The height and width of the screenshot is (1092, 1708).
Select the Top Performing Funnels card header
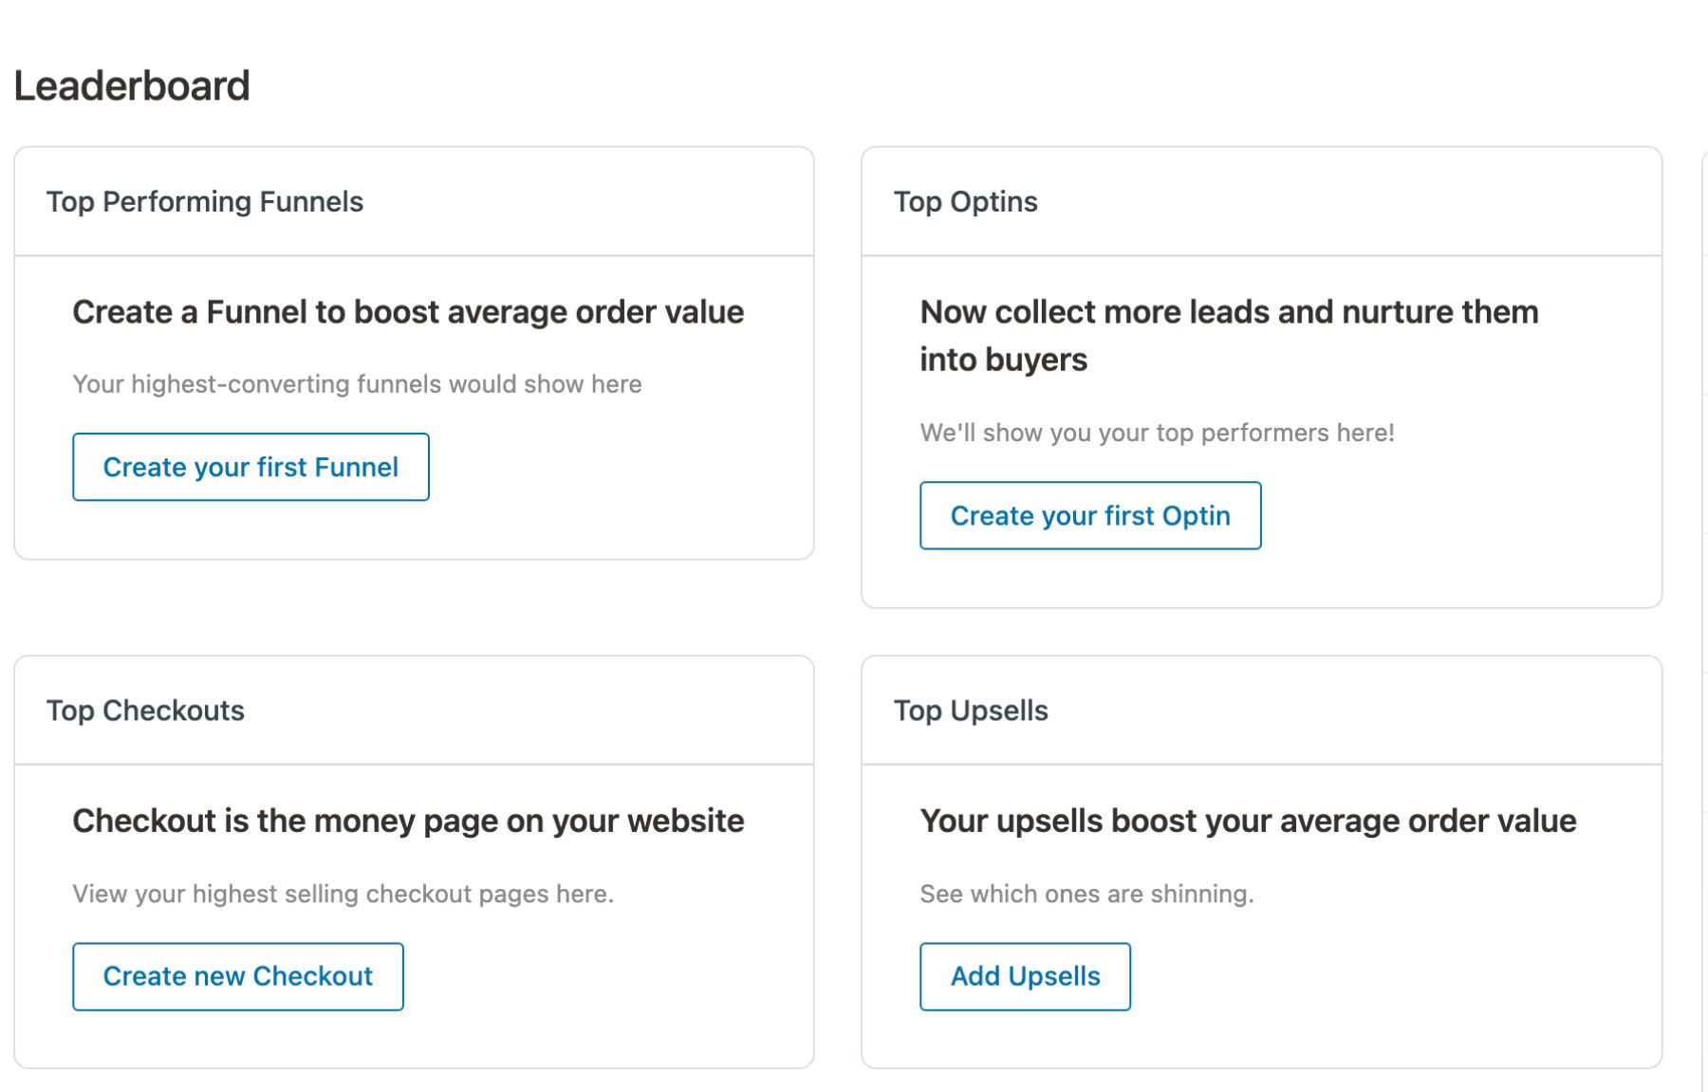206,201
